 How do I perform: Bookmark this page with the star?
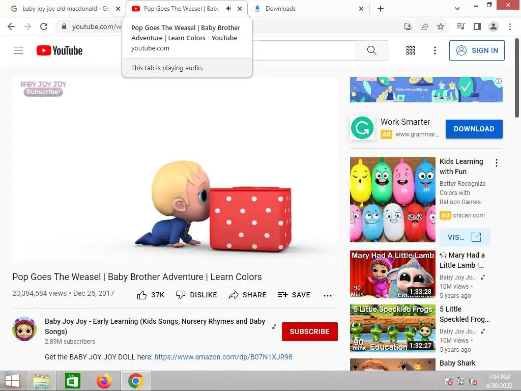(x=441, y=26)
